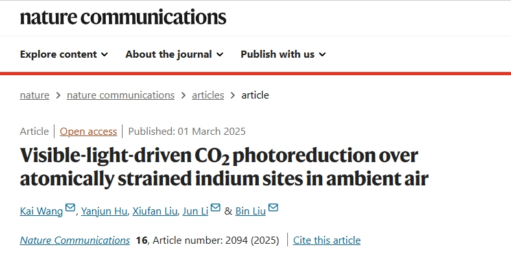Navigate to the articles breadcrumb link
The height and width of the screenshot is (258, 511).
click(x=208, y=95)
